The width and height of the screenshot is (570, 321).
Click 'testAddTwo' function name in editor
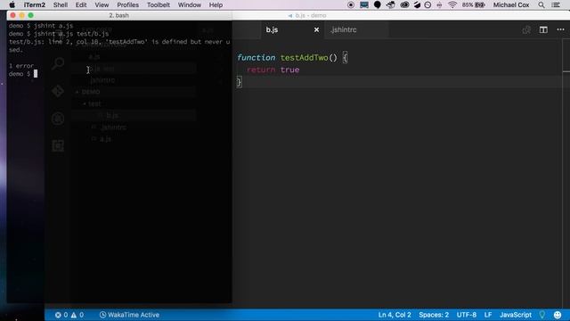(x=305, y=57)
